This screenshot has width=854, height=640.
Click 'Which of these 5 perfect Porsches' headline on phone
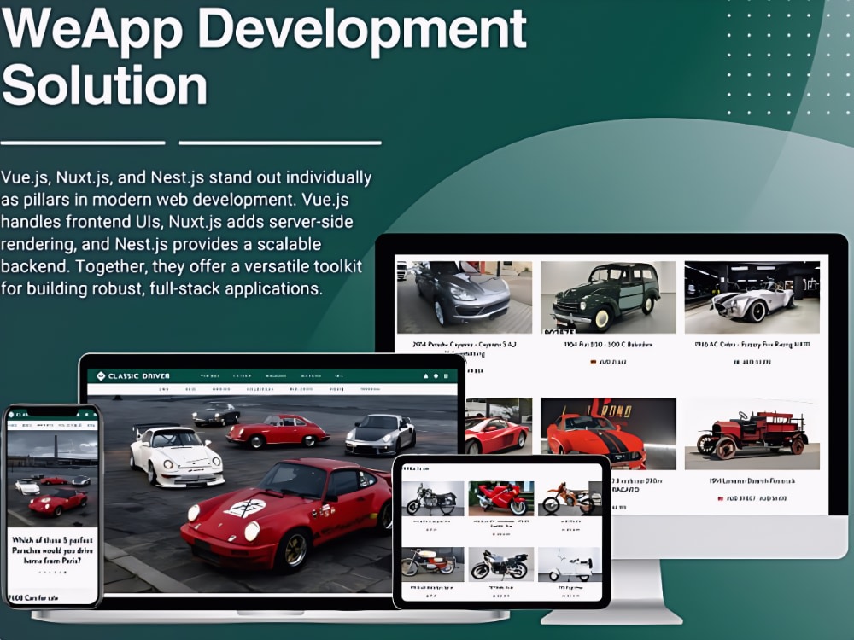pos(52,550)
